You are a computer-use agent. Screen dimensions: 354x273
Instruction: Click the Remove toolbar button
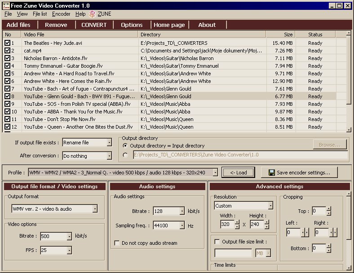pos(56,25)
